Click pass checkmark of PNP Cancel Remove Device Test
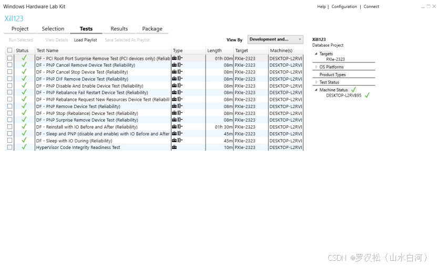The image size is (437, 266). (24, 65)
